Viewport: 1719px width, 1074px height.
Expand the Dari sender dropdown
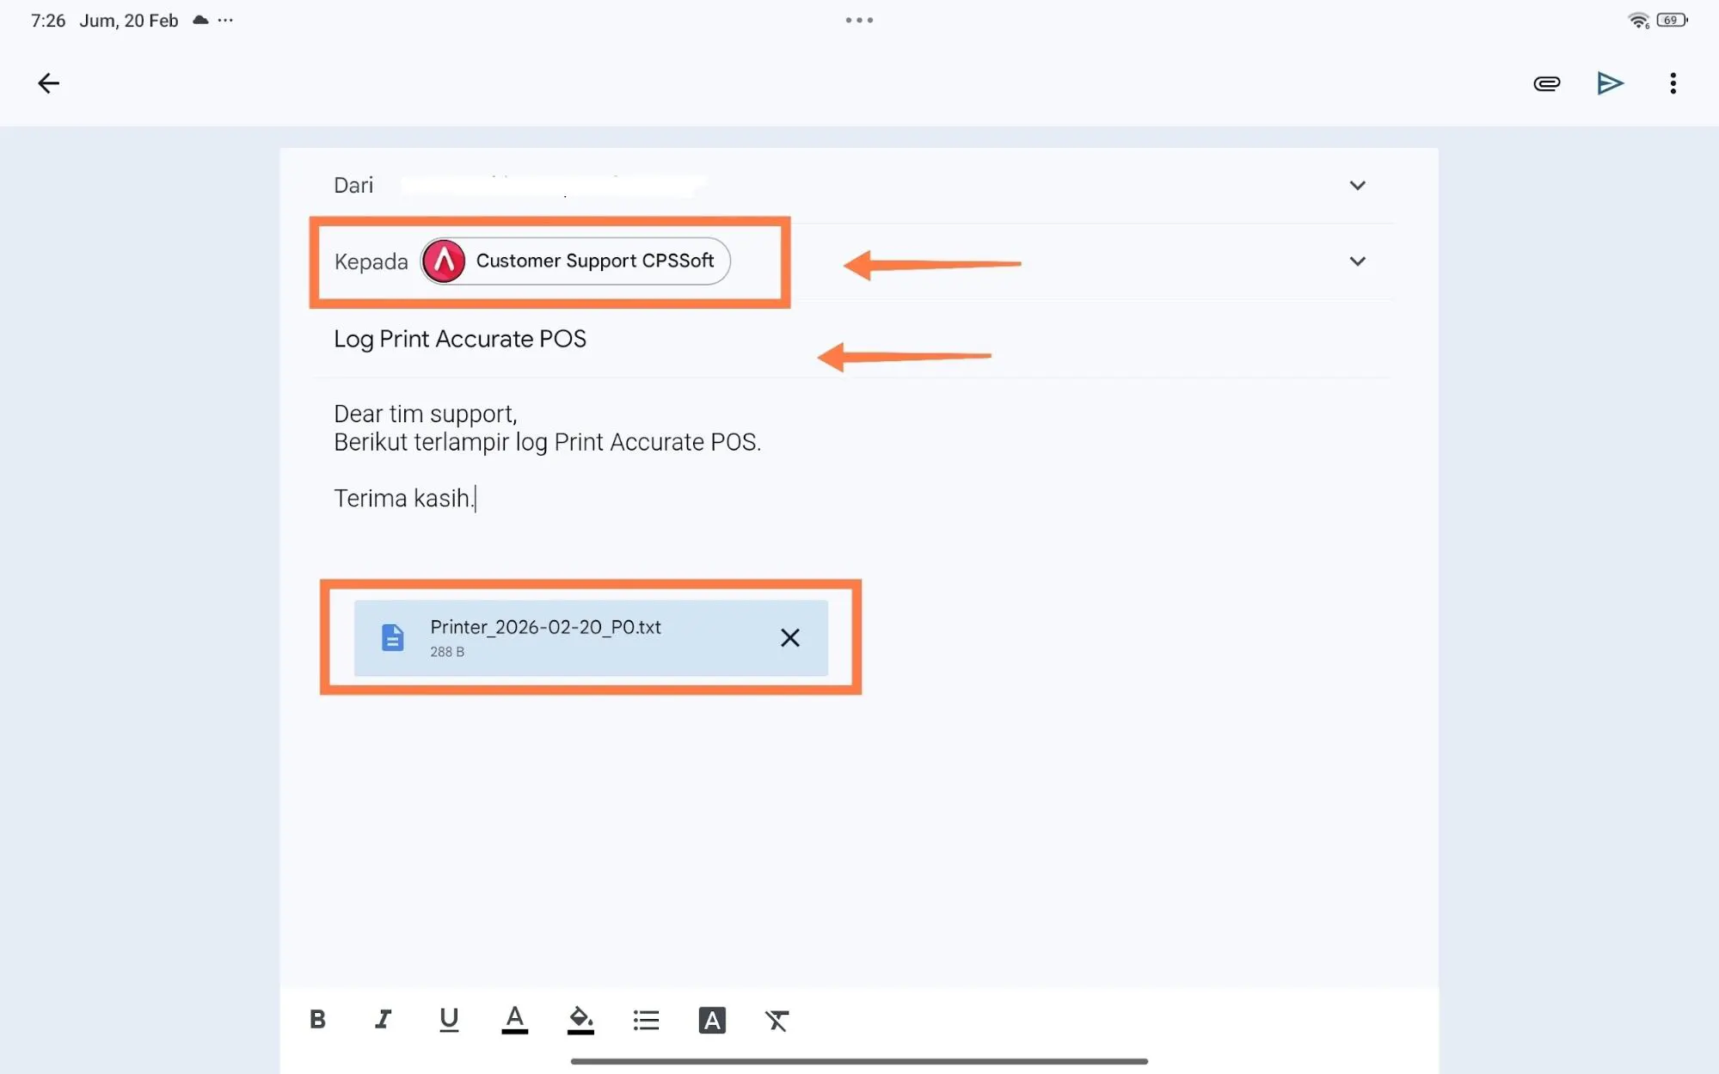(x=1357, y=186)
